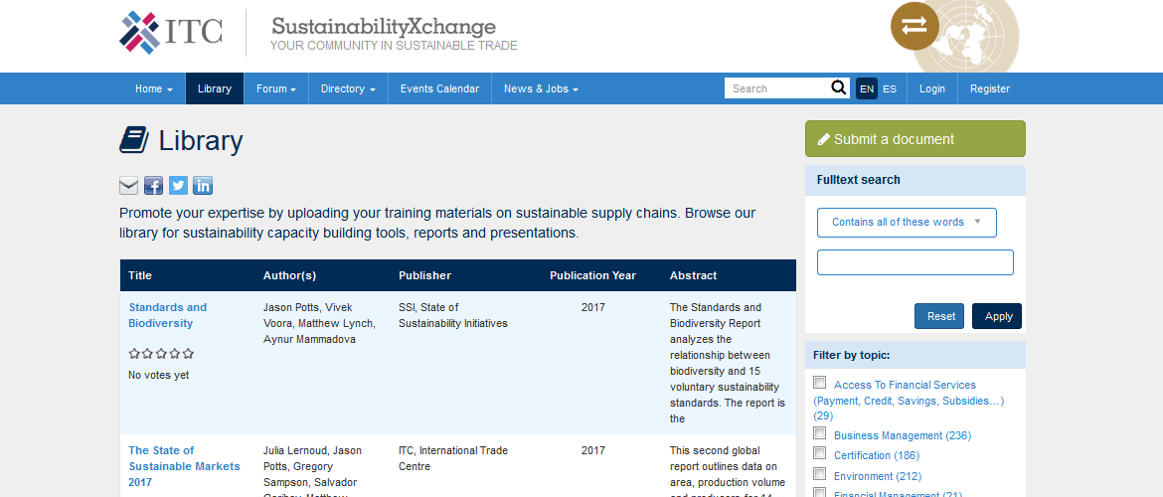Open the Events Calendar page

click(x=439, y=88)
